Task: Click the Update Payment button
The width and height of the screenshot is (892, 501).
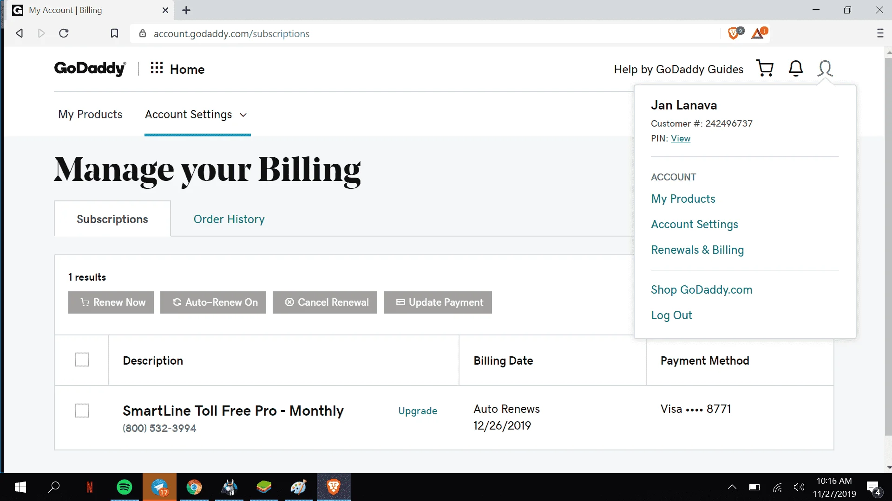Action: pyautogui.click(x=438, y=302)
